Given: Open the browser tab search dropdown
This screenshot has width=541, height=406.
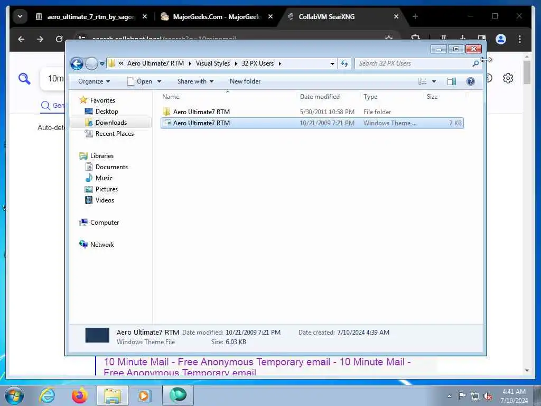Looking at the screenshot, I should coord(20,16).
